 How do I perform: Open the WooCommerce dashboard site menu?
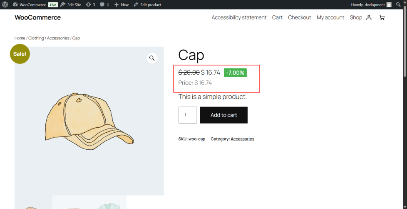(29, 5)
